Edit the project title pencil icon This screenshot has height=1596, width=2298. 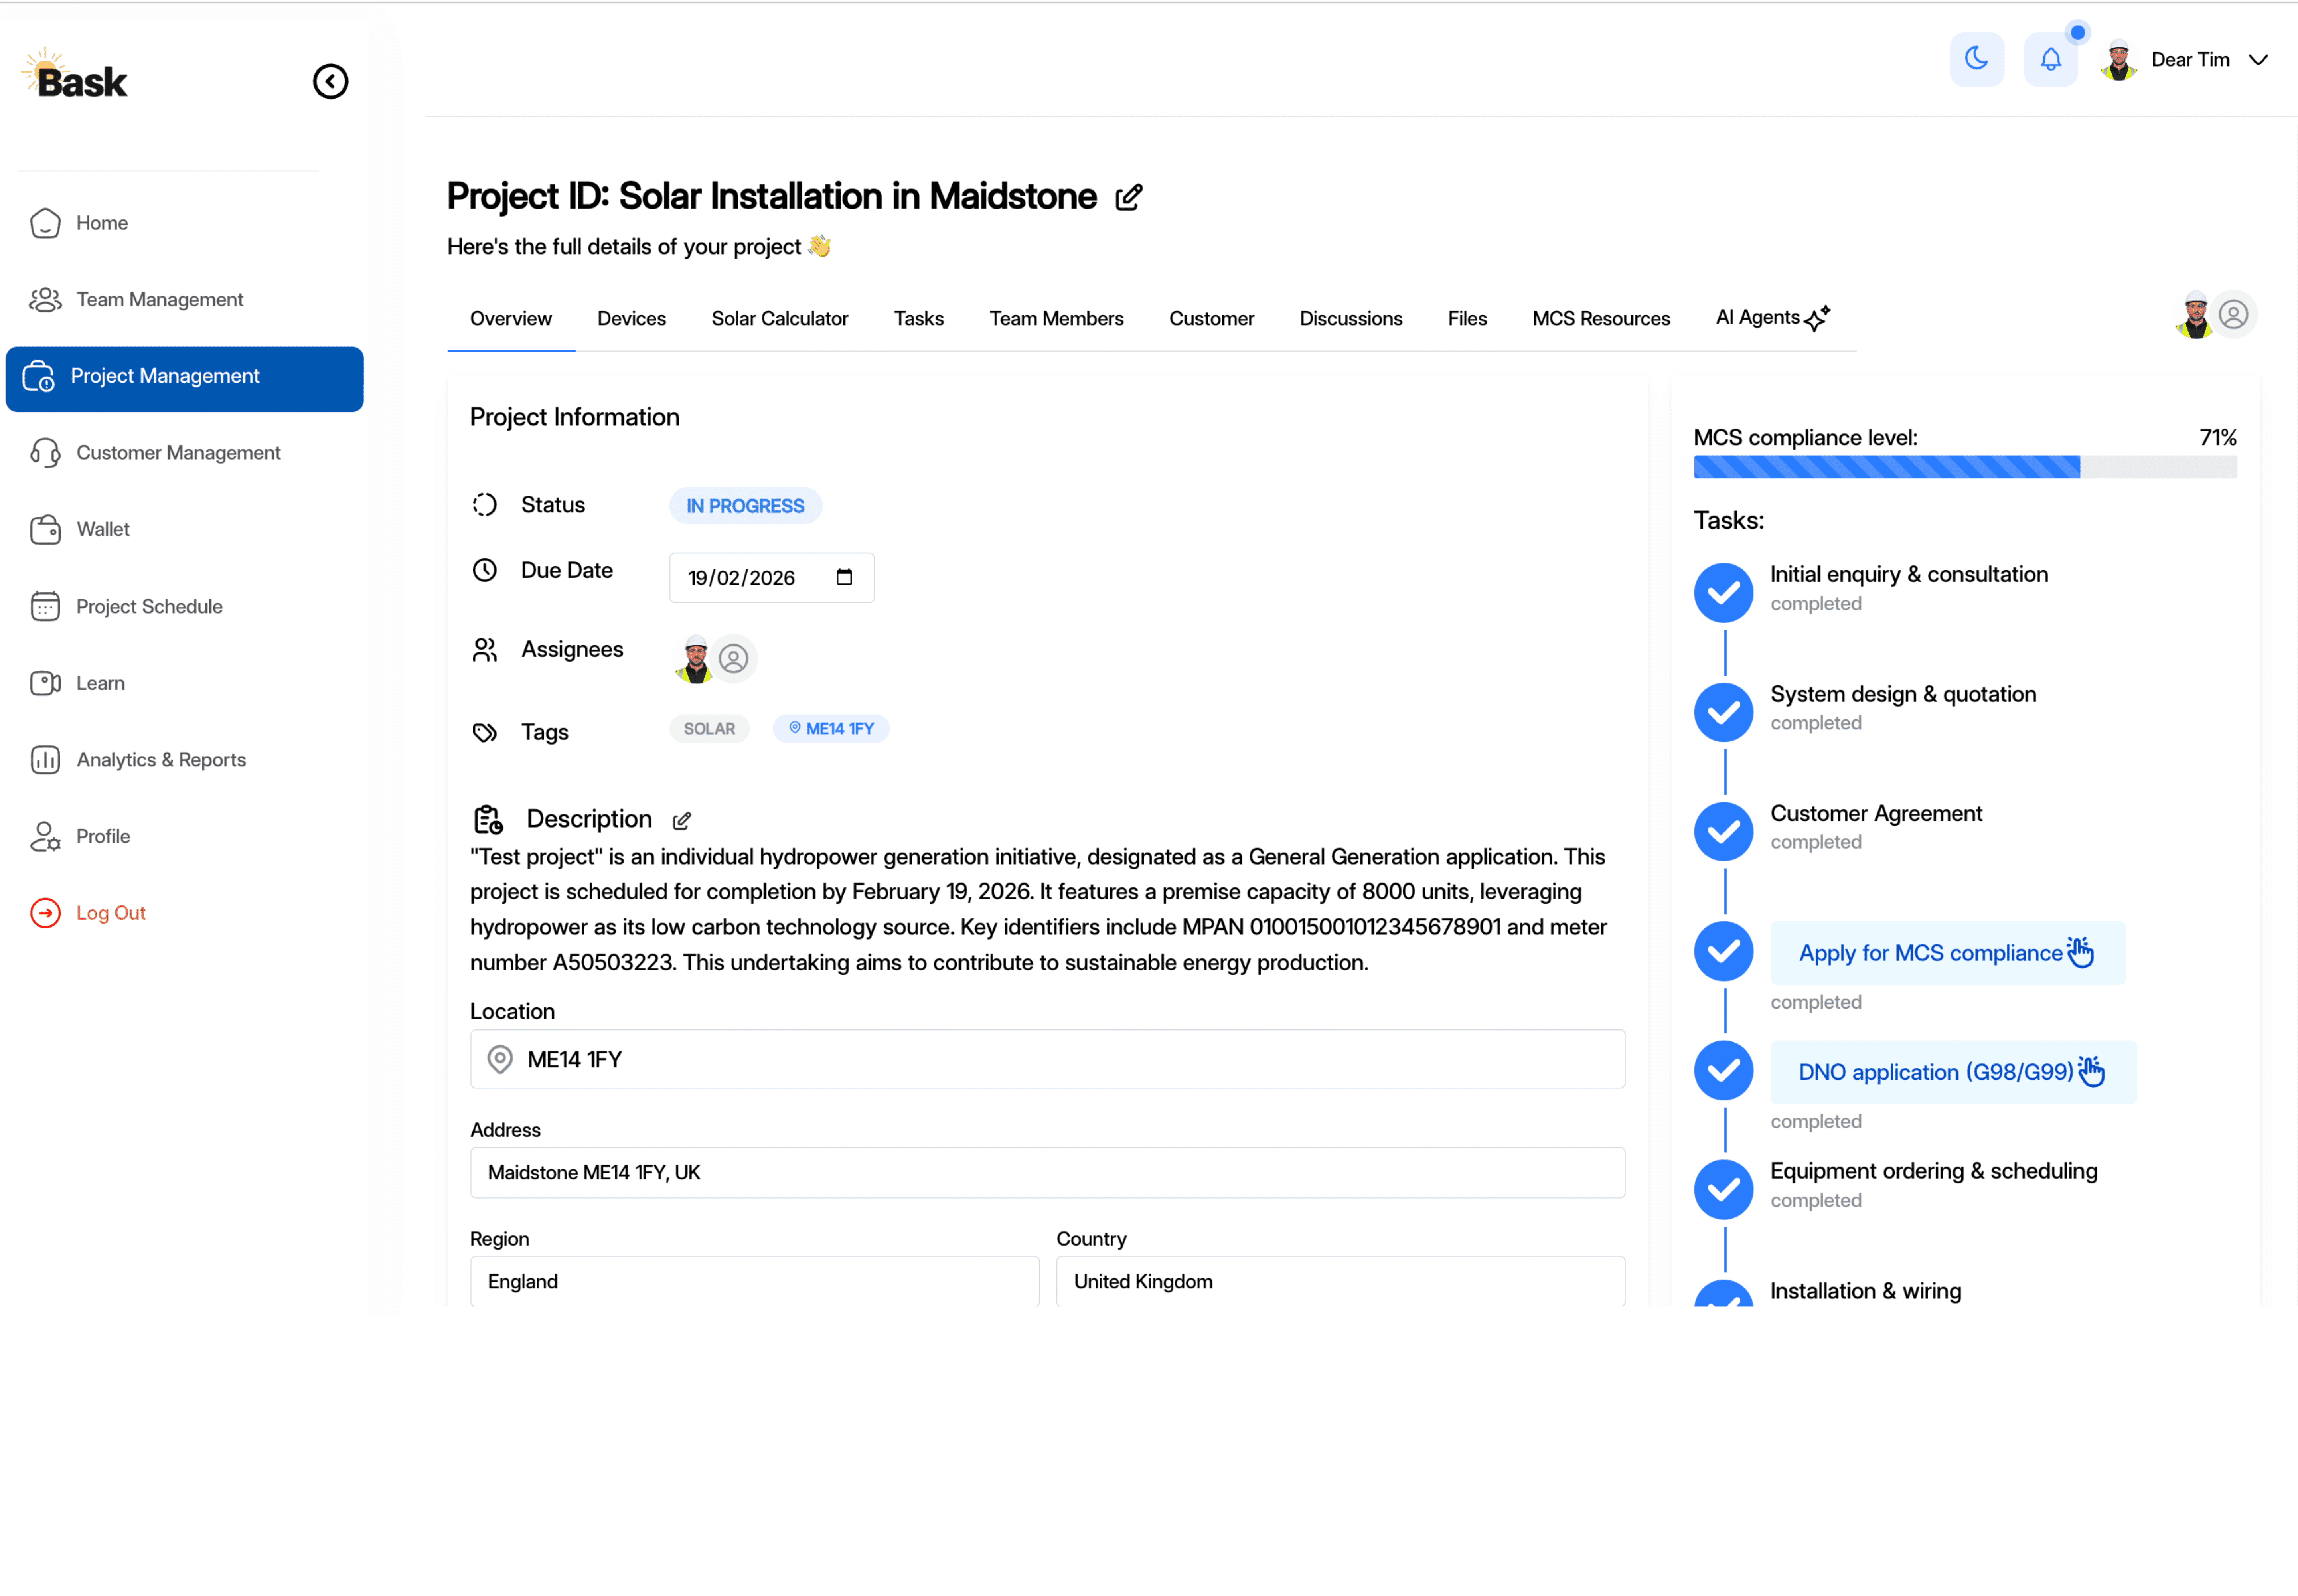point(1129,197)
